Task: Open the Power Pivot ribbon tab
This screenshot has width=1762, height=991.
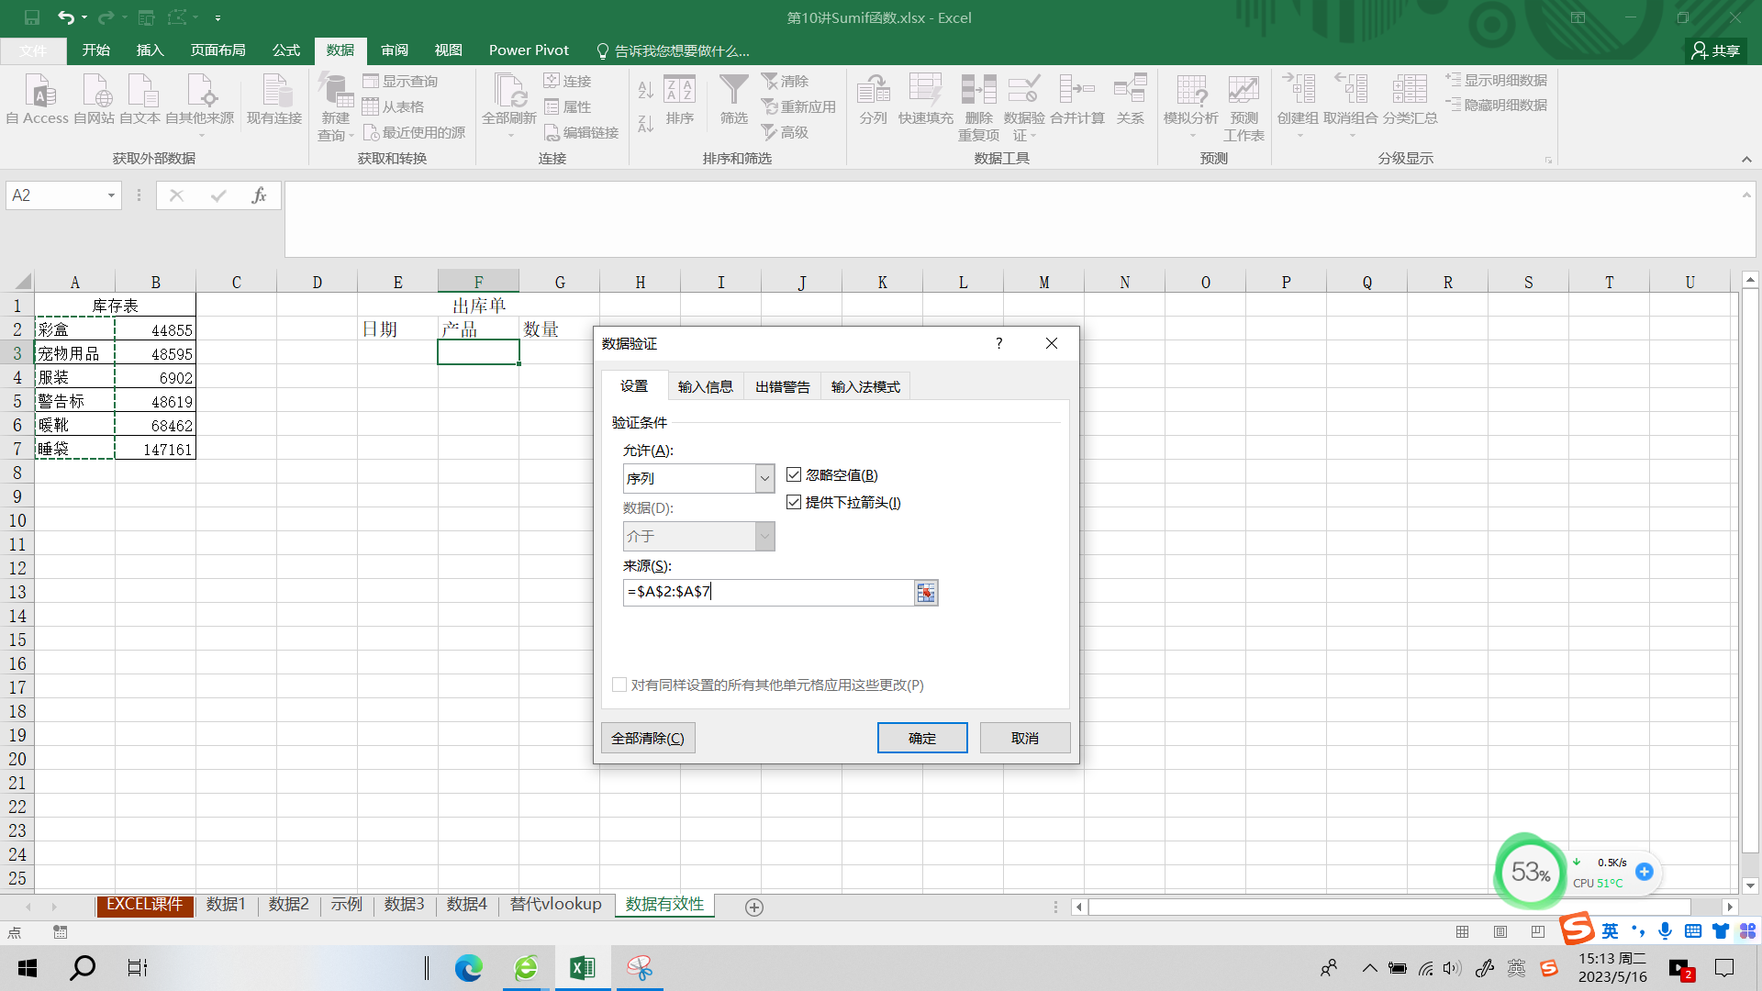Action: tap(529, 50)
